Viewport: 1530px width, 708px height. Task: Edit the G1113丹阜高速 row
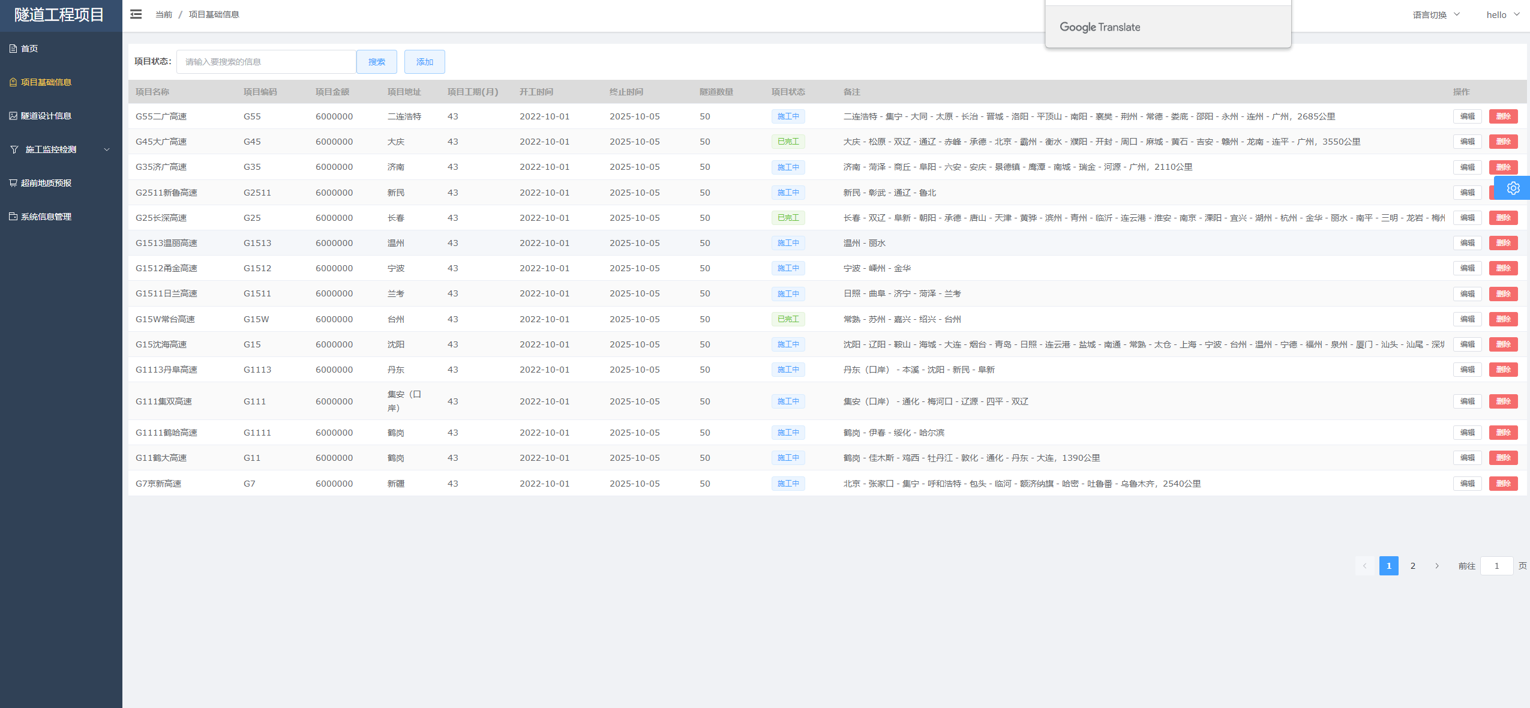(x=1468, y=370)
